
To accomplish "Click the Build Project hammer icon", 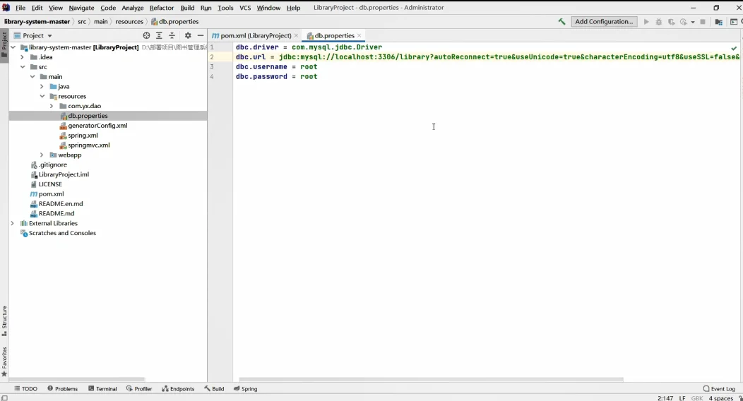I will [x=561, y=22].
